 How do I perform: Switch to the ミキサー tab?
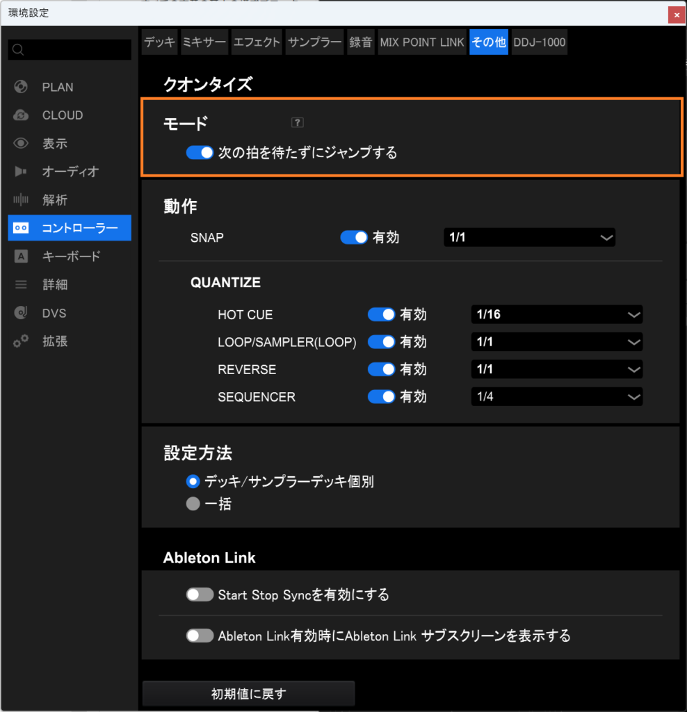coord(204,42)
